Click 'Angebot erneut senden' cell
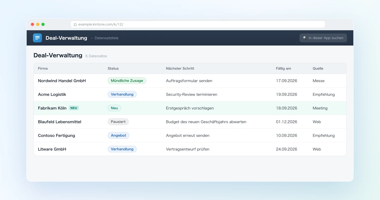Screen dimensions: 380x200 pos(188,136)
